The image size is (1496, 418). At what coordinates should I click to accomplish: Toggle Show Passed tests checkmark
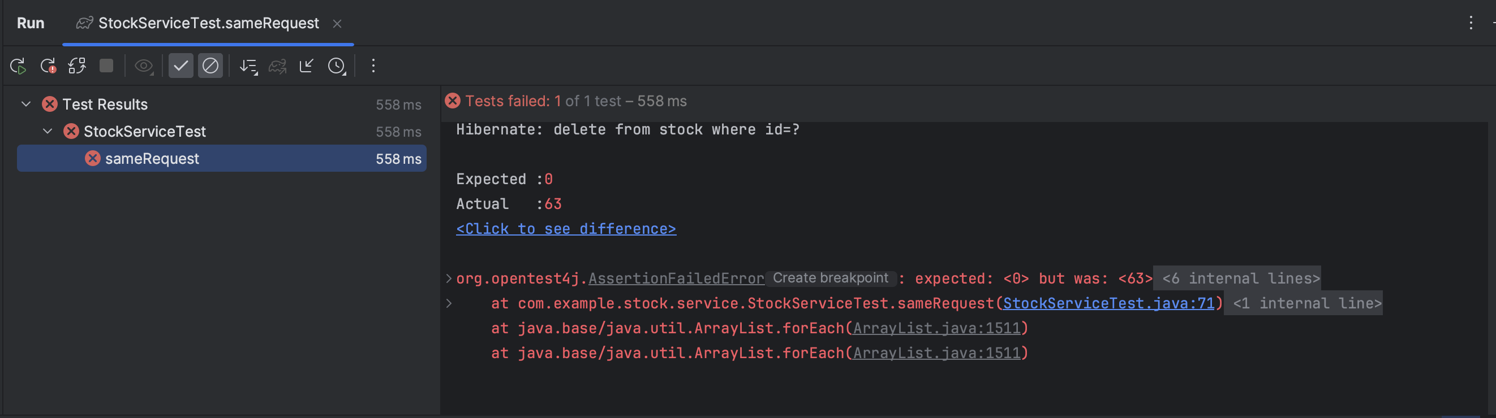click(180, 66)
